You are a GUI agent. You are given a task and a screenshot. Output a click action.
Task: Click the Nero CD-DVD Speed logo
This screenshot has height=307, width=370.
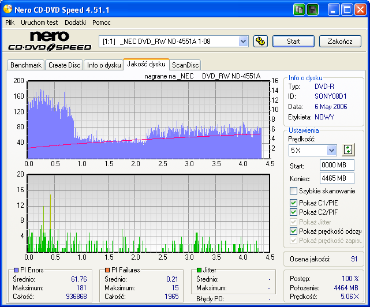click(50, 41)
